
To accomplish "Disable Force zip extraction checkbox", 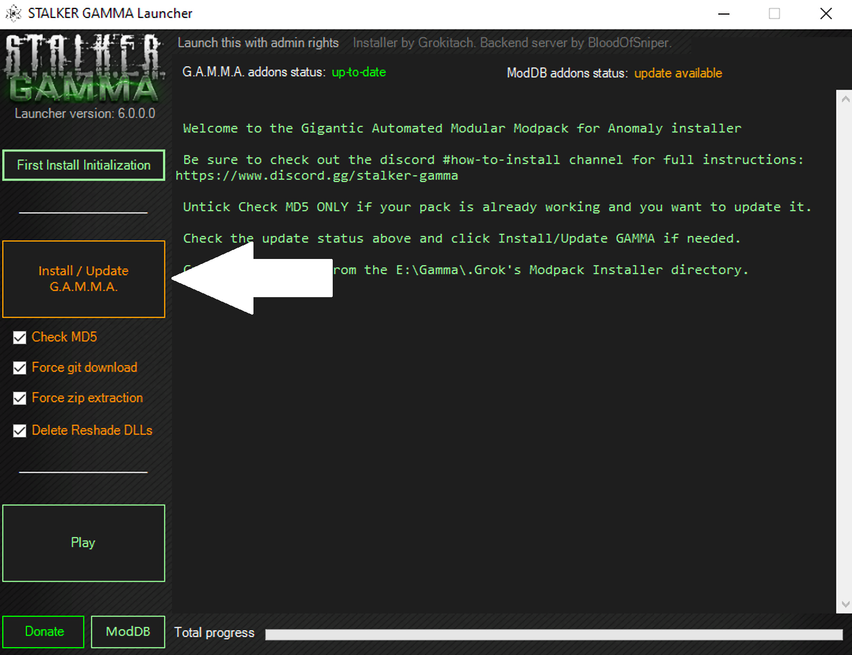I will pyautogui.click(x=20, y=398).
